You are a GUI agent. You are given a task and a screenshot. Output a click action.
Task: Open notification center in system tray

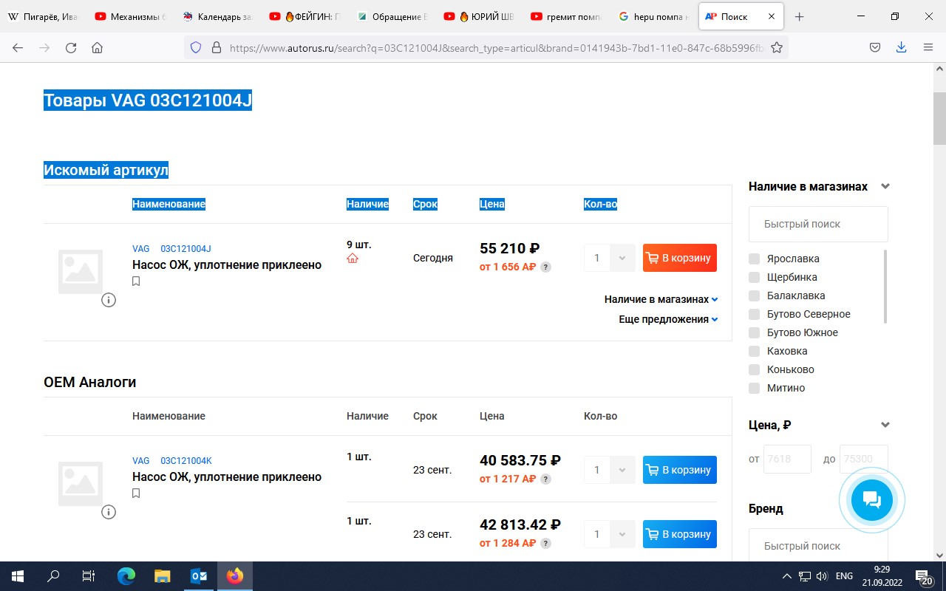(x=924, y=577)
